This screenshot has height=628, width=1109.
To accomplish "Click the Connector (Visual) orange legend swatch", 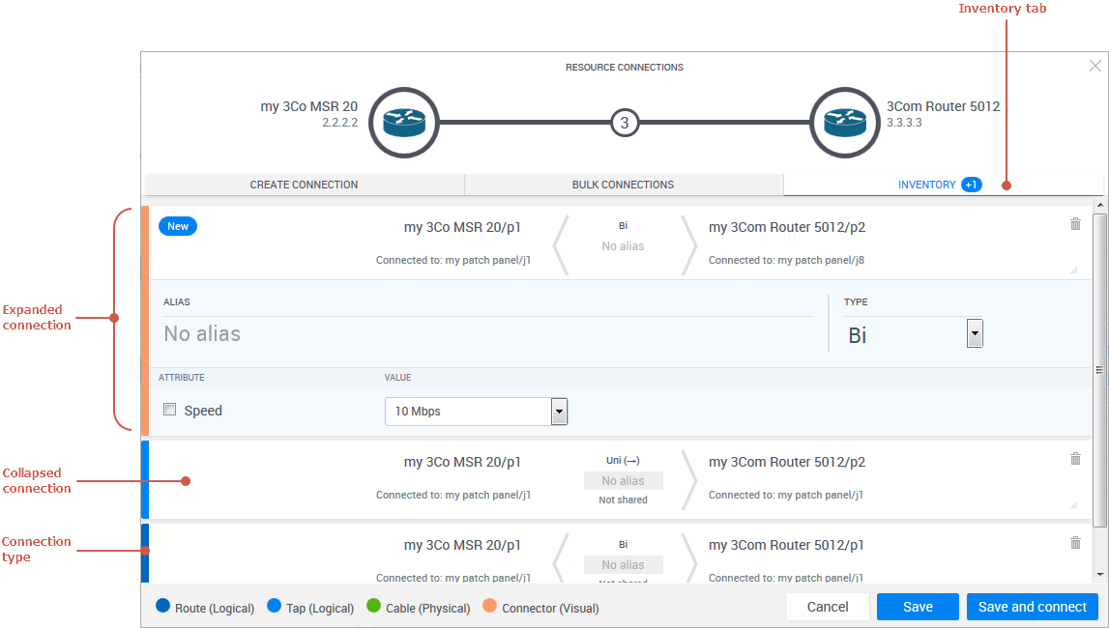I will (490, 608).
